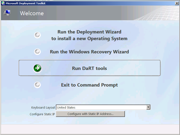
Task: Click the computer icon in the Welcome header
Action: click(x=7, y=12)
